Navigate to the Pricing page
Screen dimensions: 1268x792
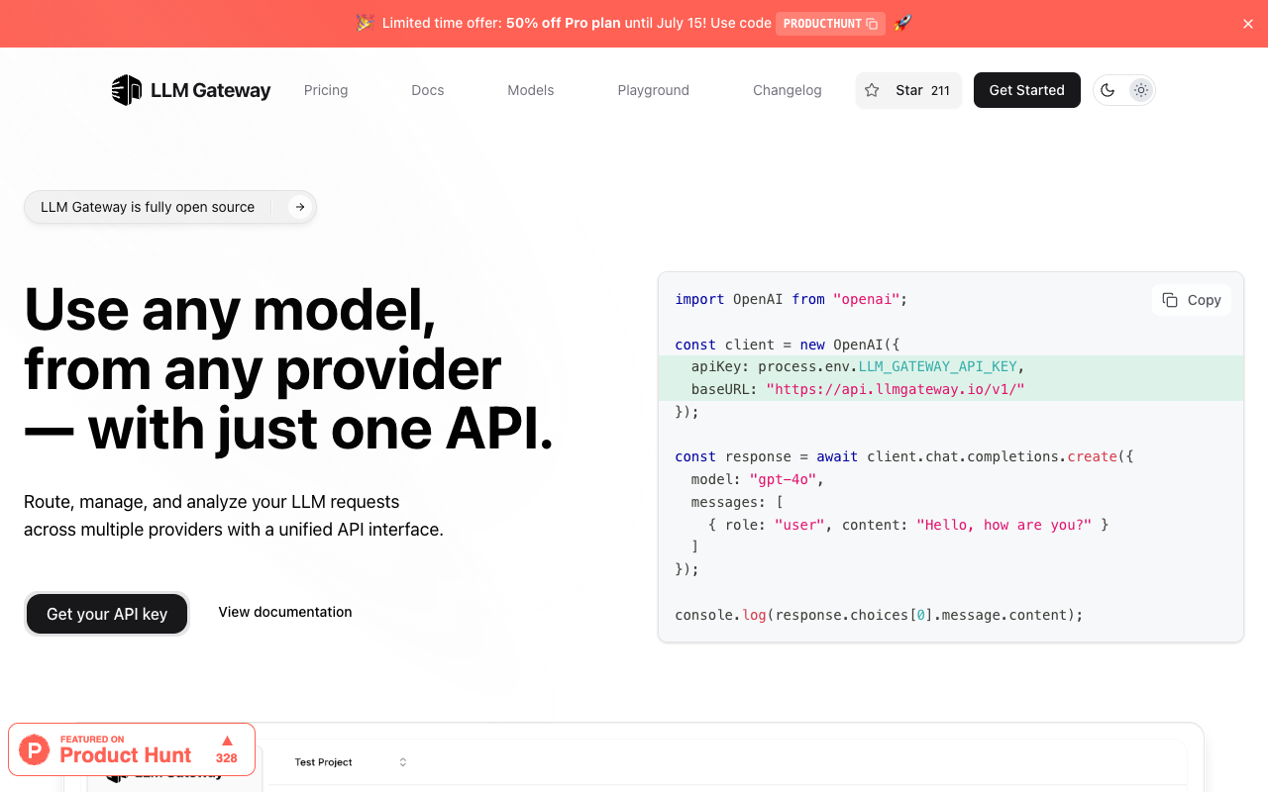point(325,90)
